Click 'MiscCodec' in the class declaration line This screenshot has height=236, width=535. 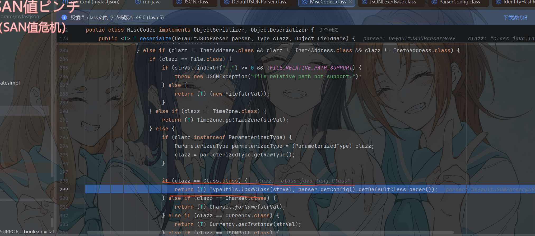pos(141,30)
